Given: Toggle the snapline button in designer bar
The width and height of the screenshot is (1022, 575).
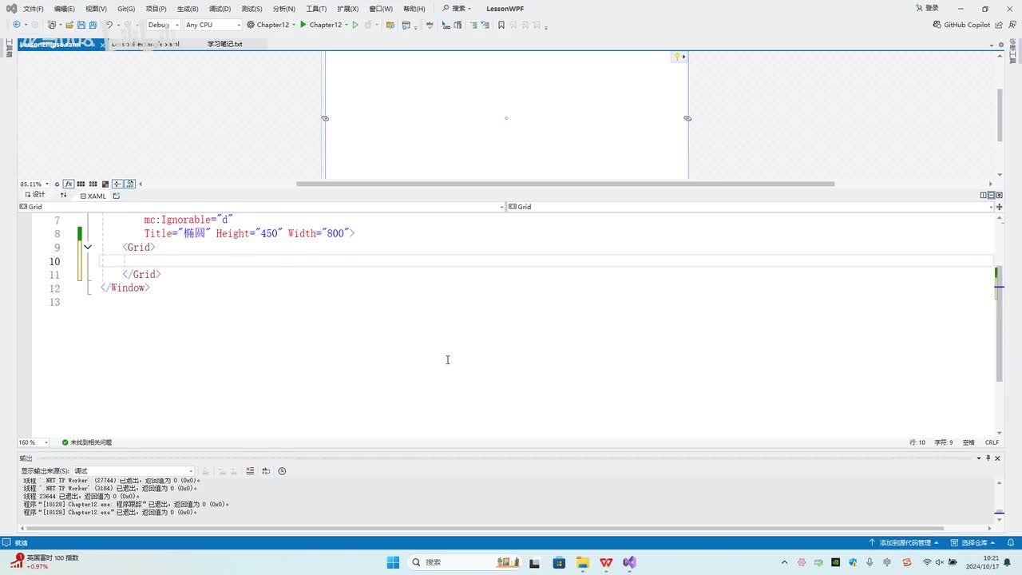Looking at the screenshot, I should pyautogui.click(x=117, y=184).
